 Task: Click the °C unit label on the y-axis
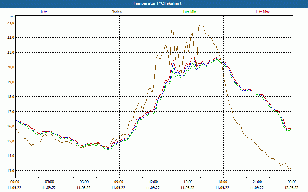click(12, 17)
